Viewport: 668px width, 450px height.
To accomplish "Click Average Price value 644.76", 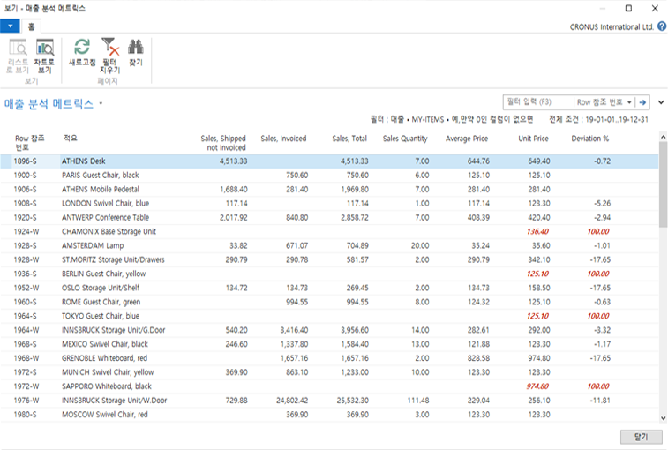I will [x=478, y=161].
